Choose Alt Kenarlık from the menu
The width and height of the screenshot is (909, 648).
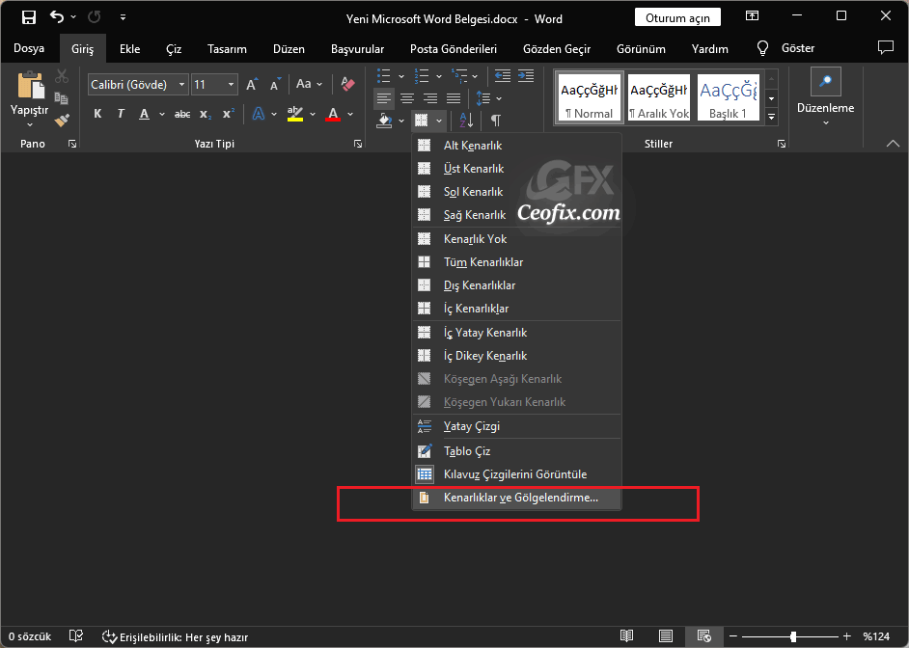[516, 146]
